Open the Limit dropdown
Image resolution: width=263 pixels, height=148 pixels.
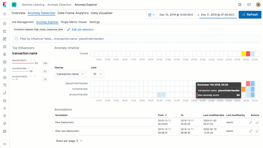97,74
